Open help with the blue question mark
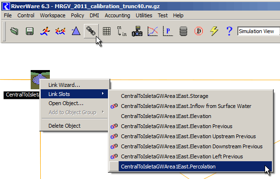This screenshot has height=179, width=280. tap(229, 31)
